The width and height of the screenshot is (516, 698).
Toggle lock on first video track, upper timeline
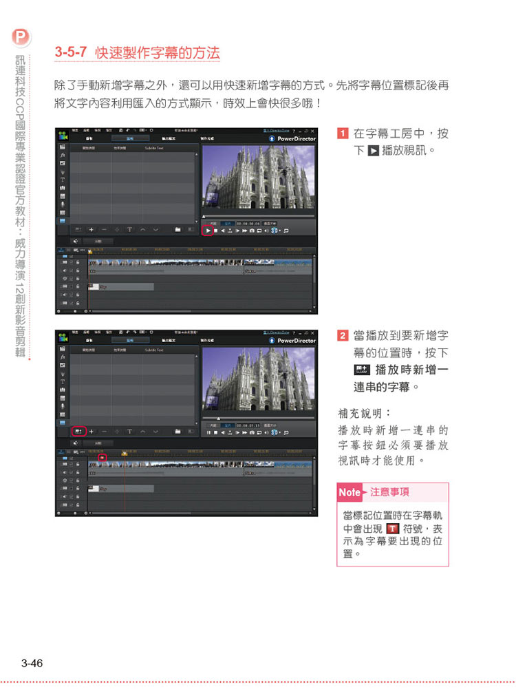(x=78, y=262)
